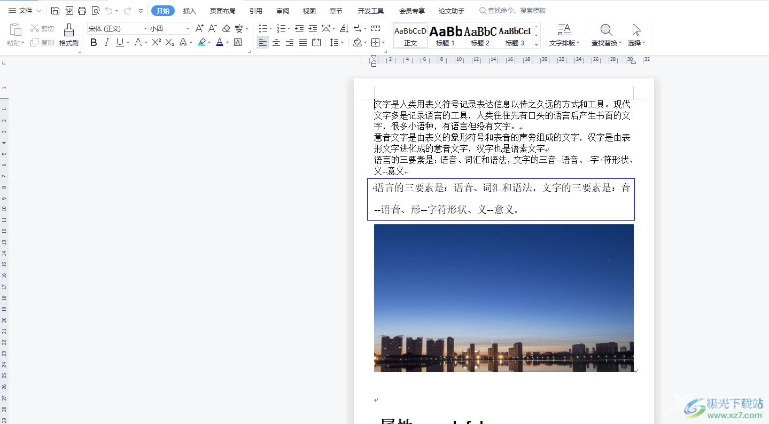The width and height of the screenshot is (769, 424).
Task: Click the Text Layout (文字排版) icon
Action: tap(564, 30)
